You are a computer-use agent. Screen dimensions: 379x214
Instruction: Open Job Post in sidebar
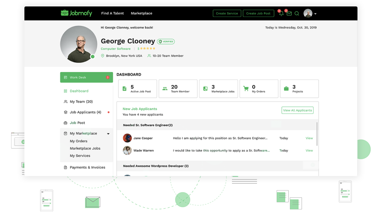coord(78,123)
